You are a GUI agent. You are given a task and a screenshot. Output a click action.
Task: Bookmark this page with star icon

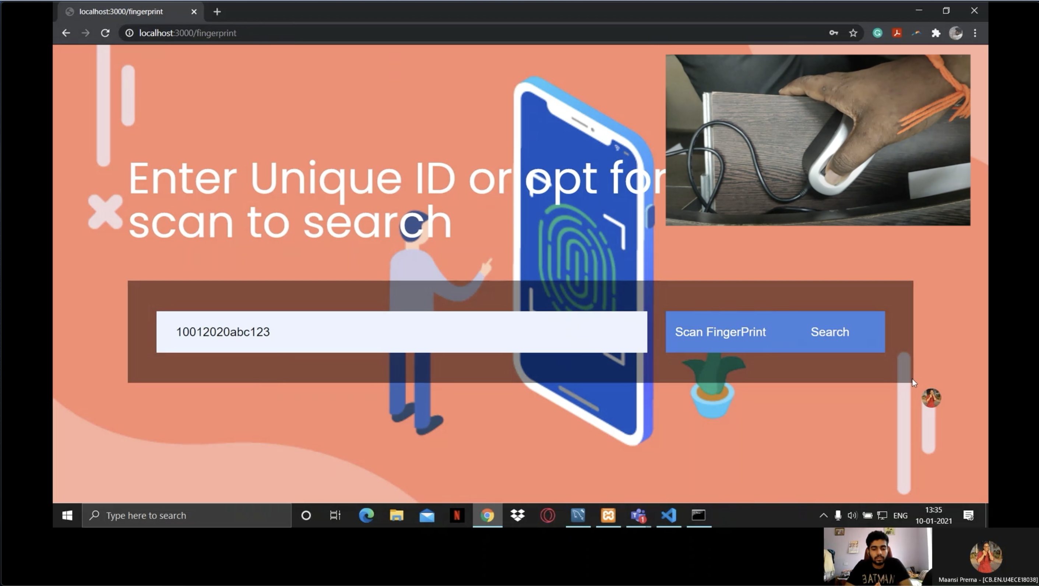(853, 33)
